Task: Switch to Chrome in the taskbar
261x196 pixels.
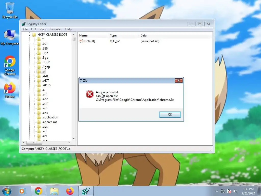Action: coord(38,191)
